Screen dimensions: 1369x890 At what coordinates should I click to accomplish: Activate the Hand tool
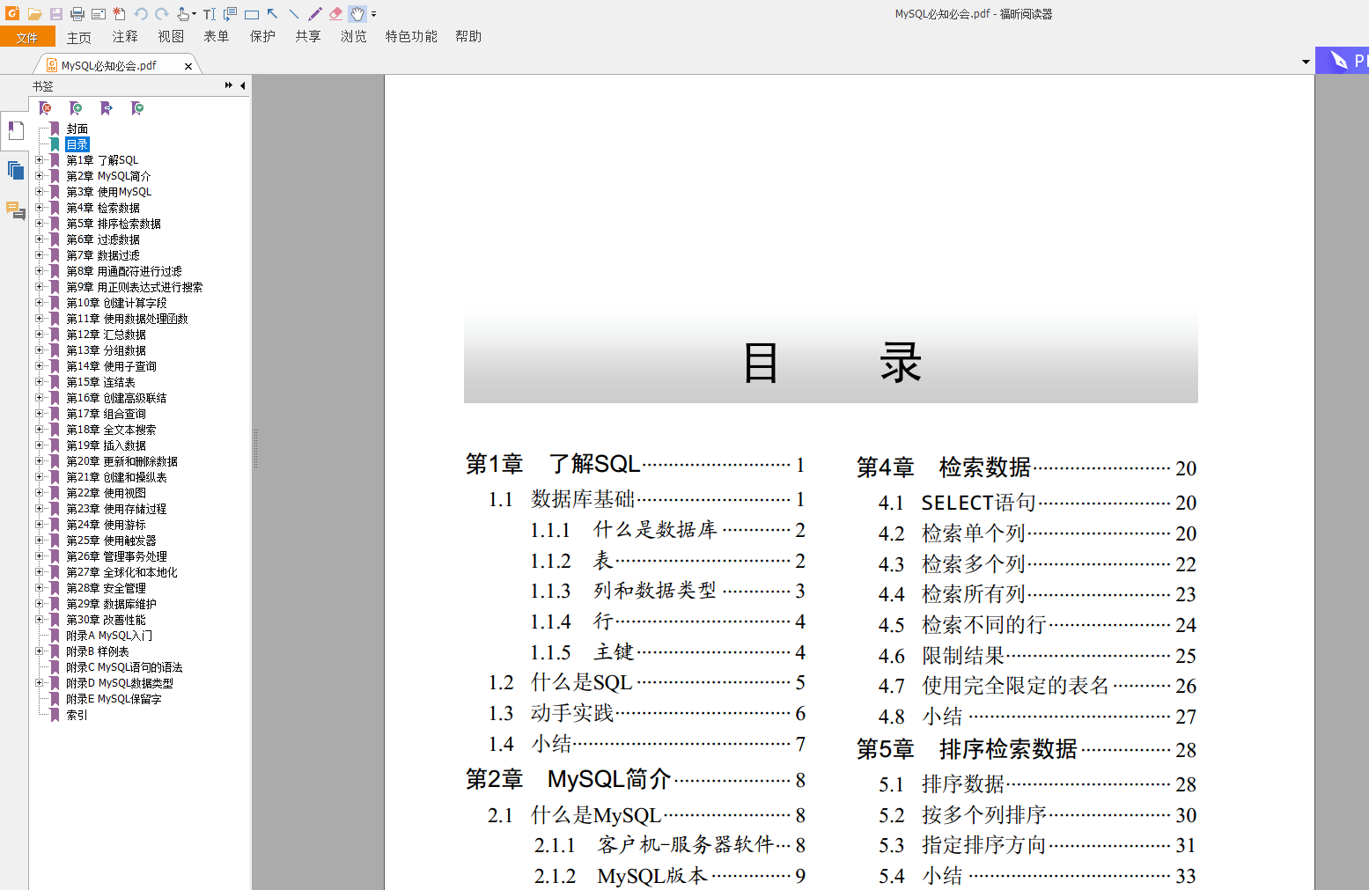[357, 14]
